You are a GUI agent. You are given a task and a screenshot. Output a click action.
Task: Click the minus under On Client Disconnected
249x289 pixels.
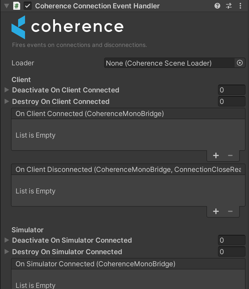point(230,211)
